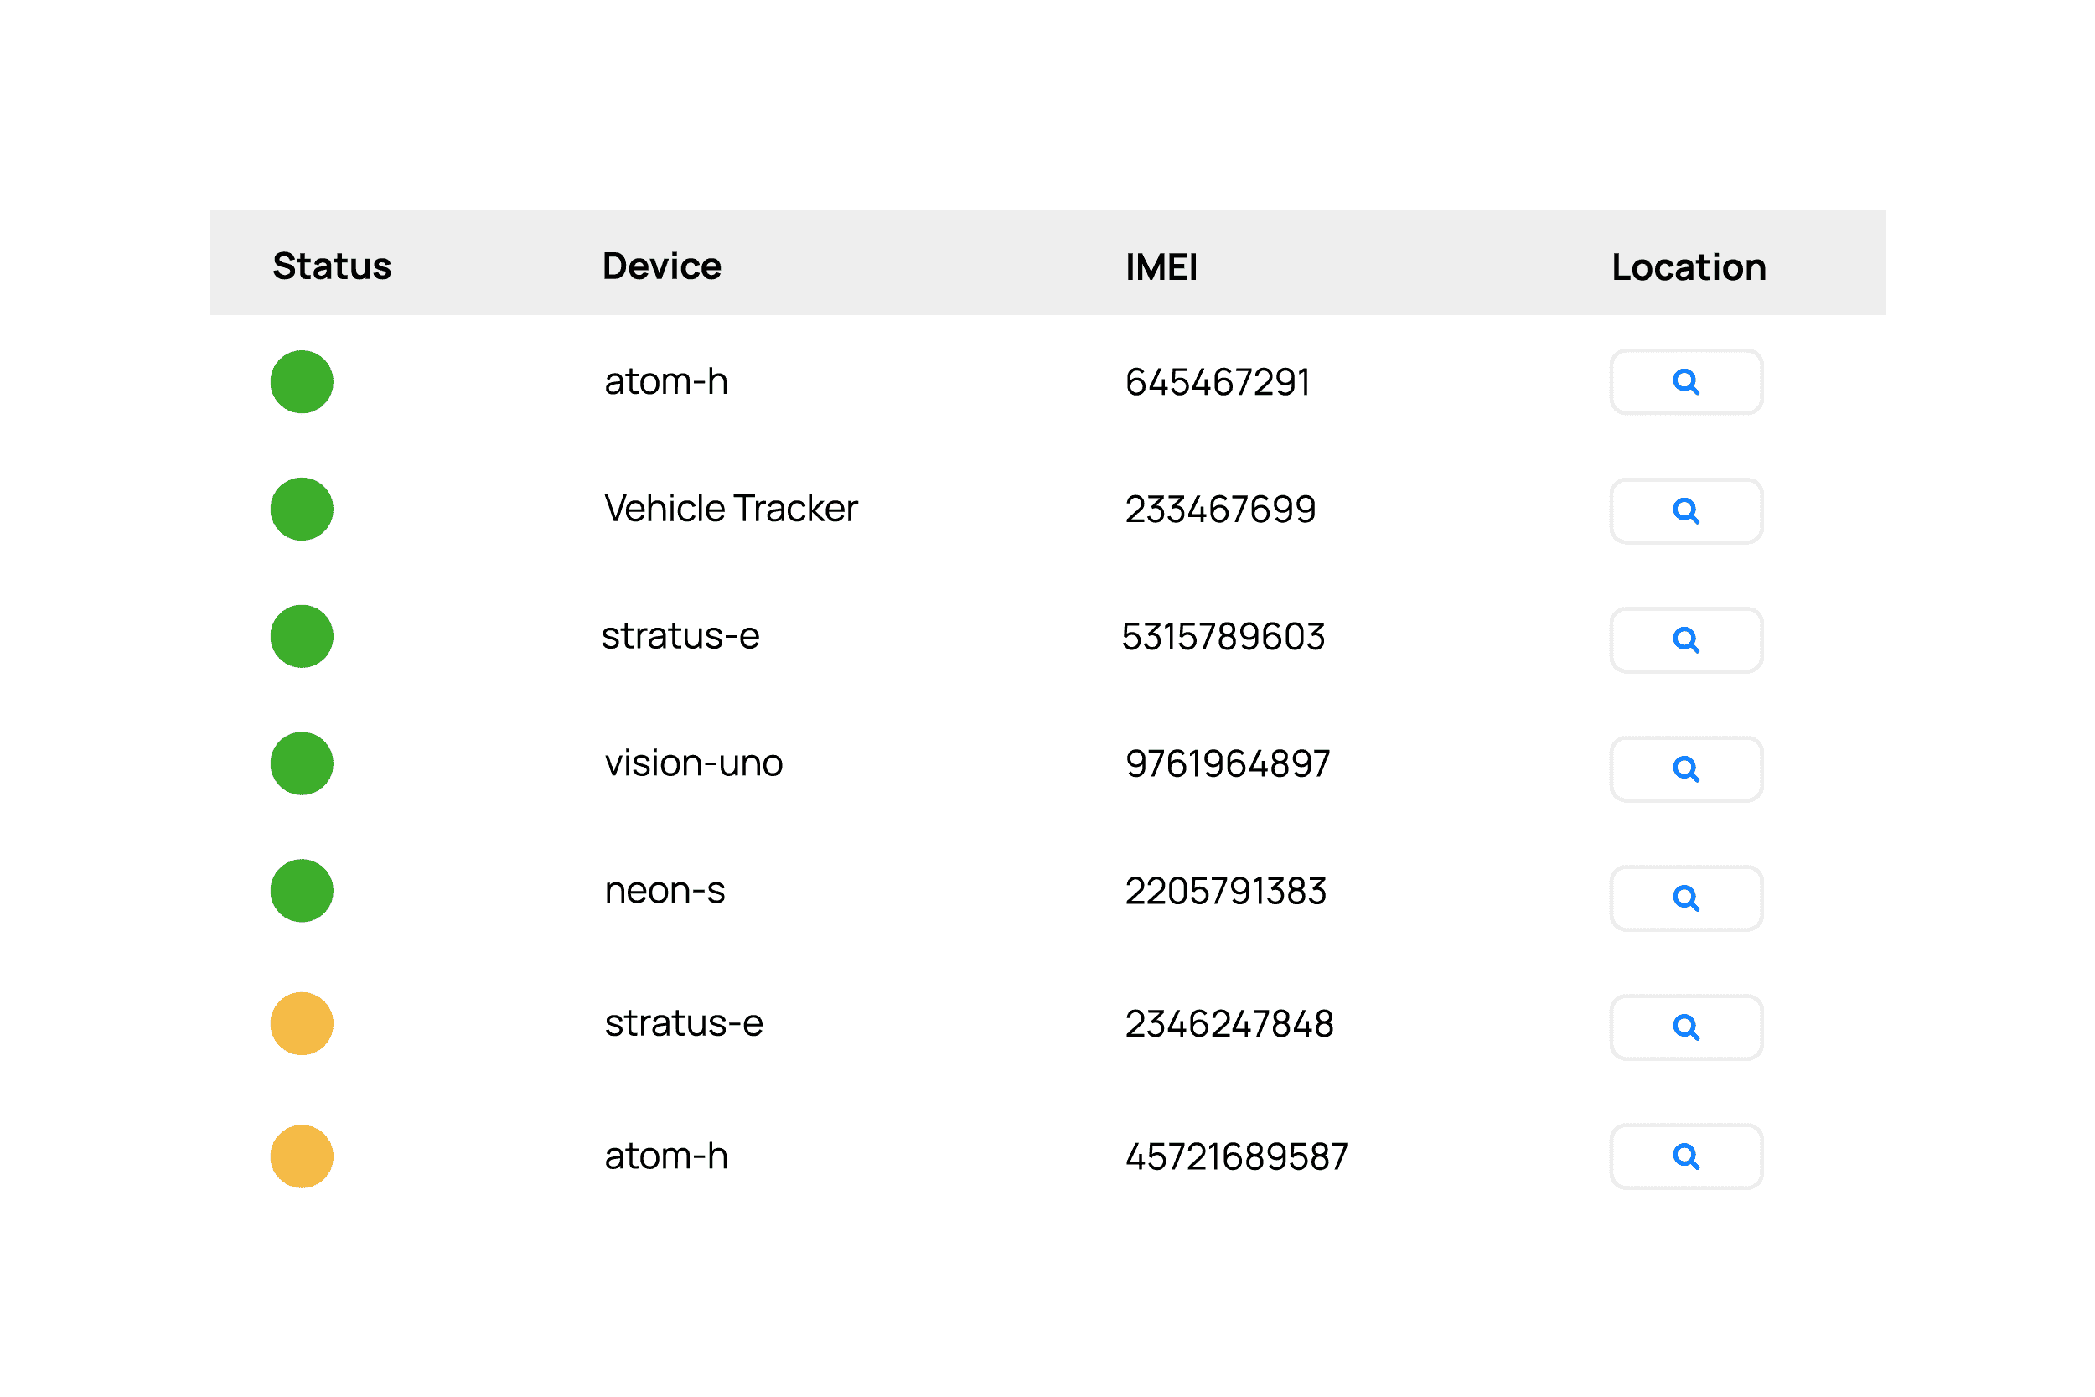Select IMEI number 9761964897

pos(1227,764)
